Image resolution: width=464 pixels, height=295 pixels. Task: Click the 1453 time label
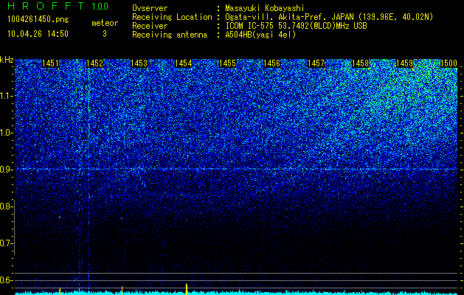(139, 63)
